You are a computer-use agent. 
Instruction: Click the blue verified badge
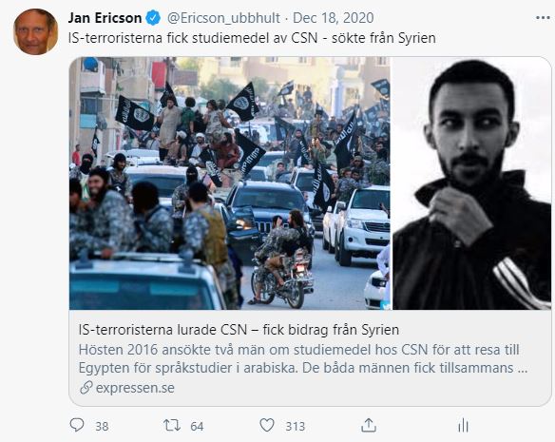(153, 18)
